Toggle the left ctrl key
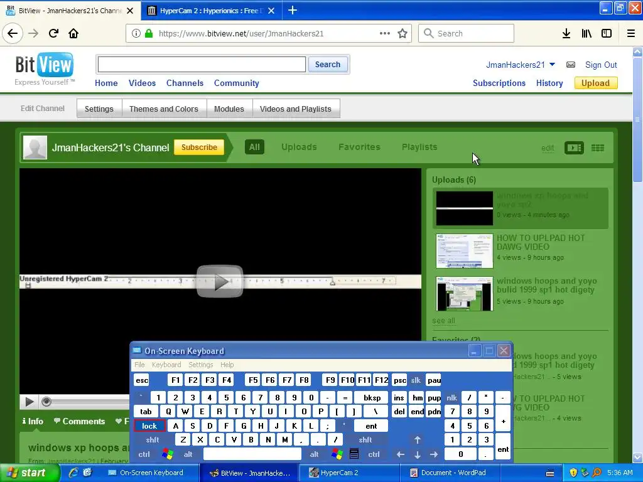Viewport: 643px width, 482px height. (x=144, y=454)
